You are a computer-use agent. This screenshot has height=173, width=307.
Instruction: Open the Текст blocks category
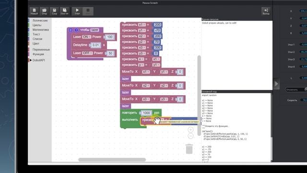pyautogui.click(x=36, y=34)
